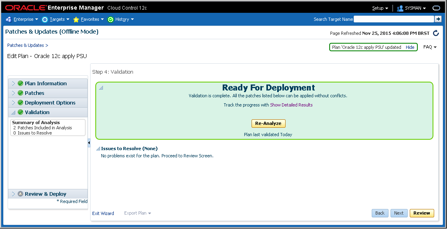Click 'Plan last validated Today' text
447x229 pixels.
[268, 135]
